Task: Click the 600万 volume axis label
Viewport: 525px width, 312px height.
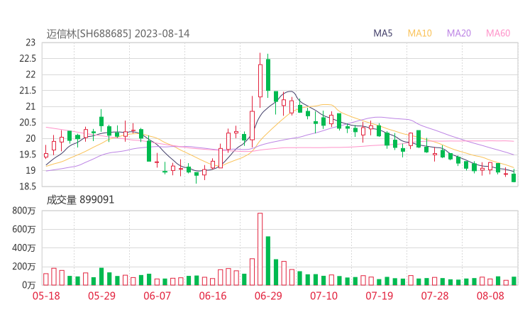Action: [24, 229]
